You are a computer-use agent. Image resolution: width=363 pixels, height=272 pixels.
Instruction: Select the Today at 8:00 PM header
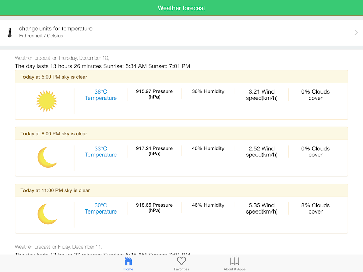tap(54, 134)
